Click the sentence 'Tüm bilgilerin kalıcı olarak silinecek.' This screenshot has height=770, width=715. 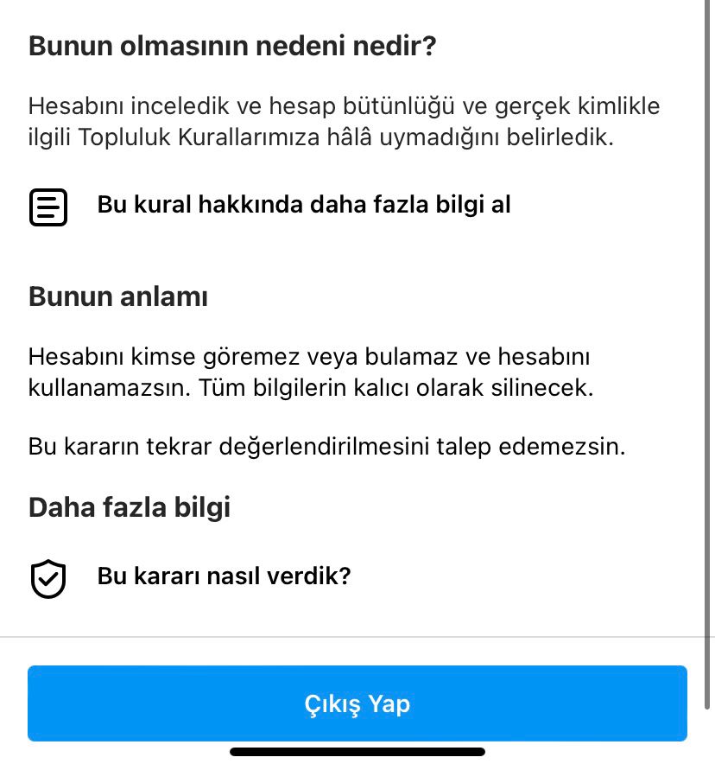[396, 388]
